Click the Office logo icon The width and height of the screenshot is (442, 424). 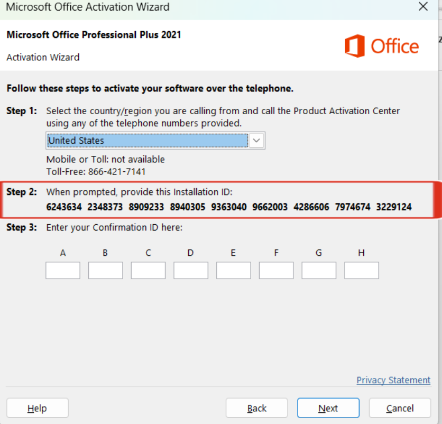pyautogui.click(x=355, y=46)
